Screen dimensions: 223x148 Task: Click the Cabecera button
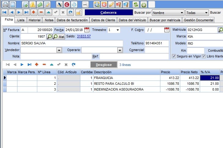pyautogui.click(x=109, y=12)
